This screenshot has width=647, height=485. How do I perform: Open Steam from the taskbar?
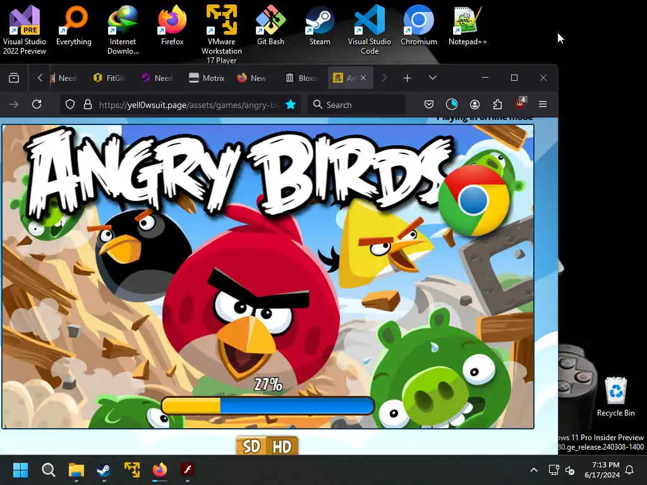(x=104, y=470)
